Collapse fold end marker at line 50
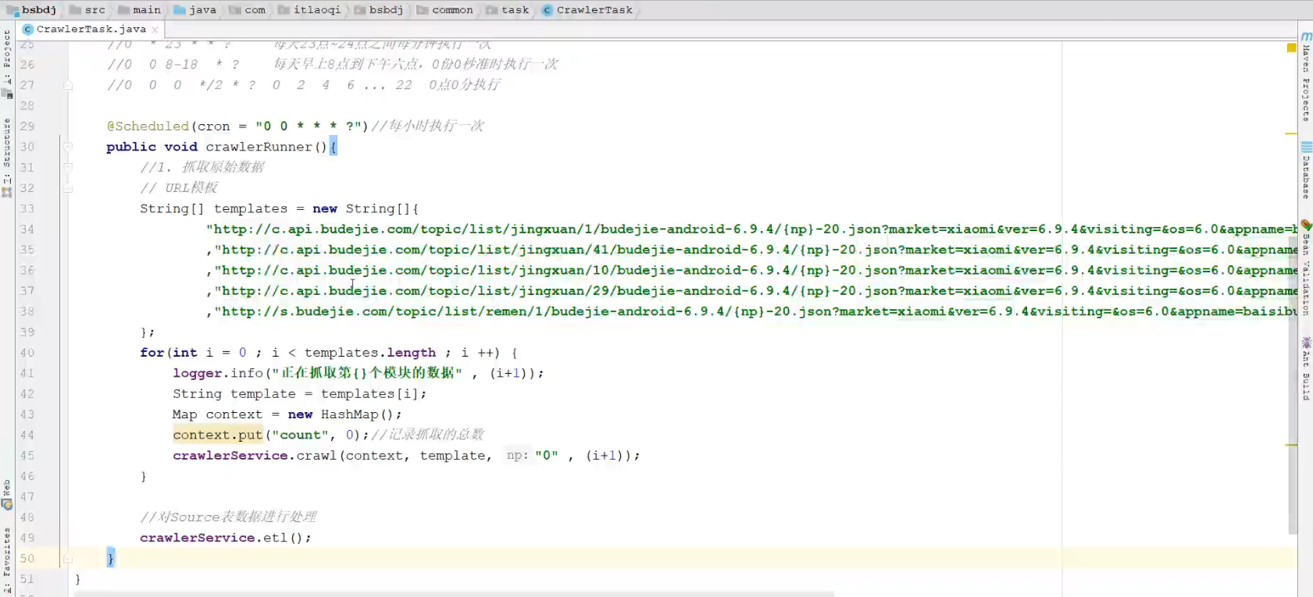1313x597 pixels. (x=68, y=559)
